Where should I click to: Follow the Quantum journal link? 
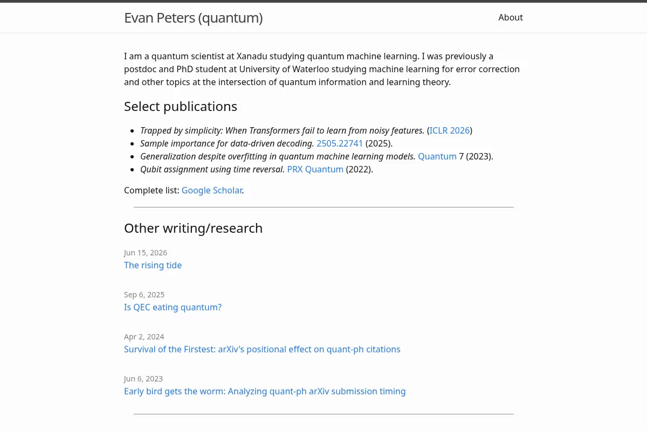pos(437,156)
